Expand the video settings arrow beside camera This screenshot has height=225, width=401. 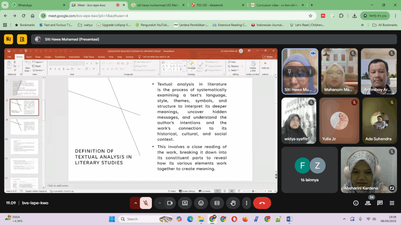[x=160, y=203]
